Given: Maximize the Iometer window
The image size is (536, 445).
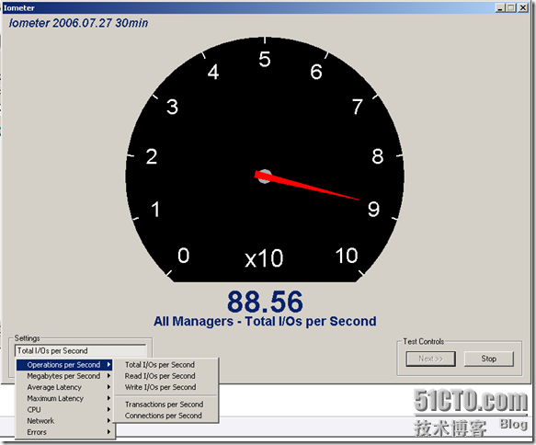Looking at the screenshot, I should [x=511, y=7].
